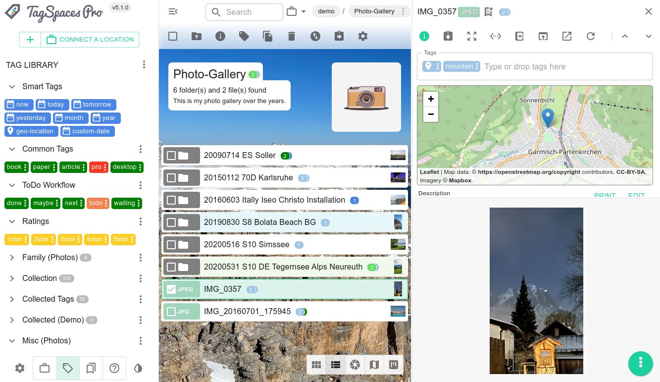The height and width of the screenshot is (382, 660).
Task: Open app settings gear in sidebar footer
Action: pyautogui.click(x=20, y=368)
